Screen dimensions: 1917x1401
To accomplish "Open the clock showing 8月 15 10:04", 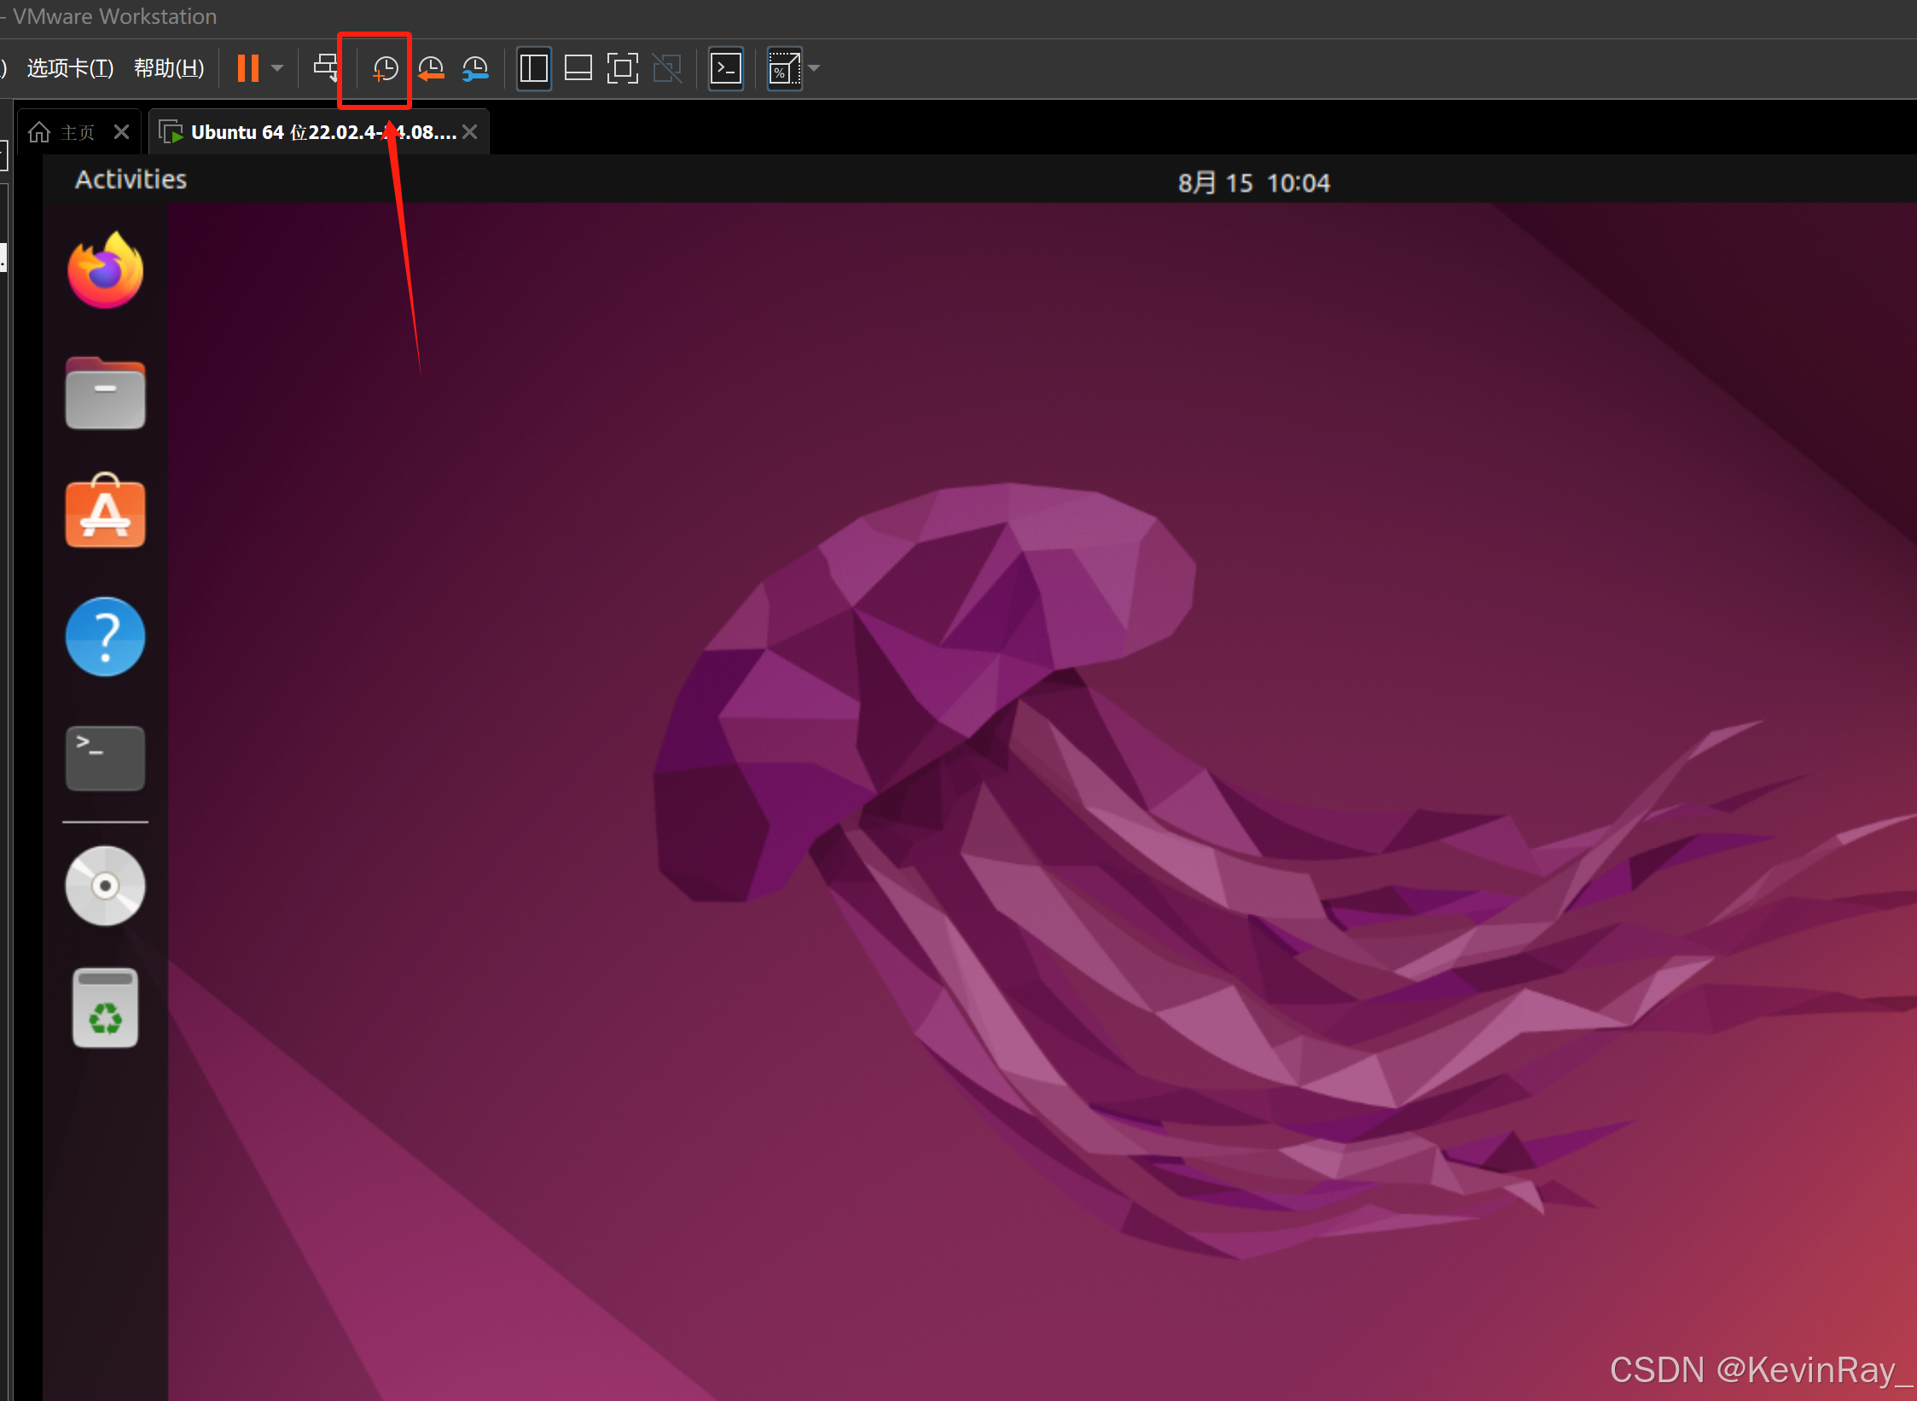I will tap(1253, 183).
